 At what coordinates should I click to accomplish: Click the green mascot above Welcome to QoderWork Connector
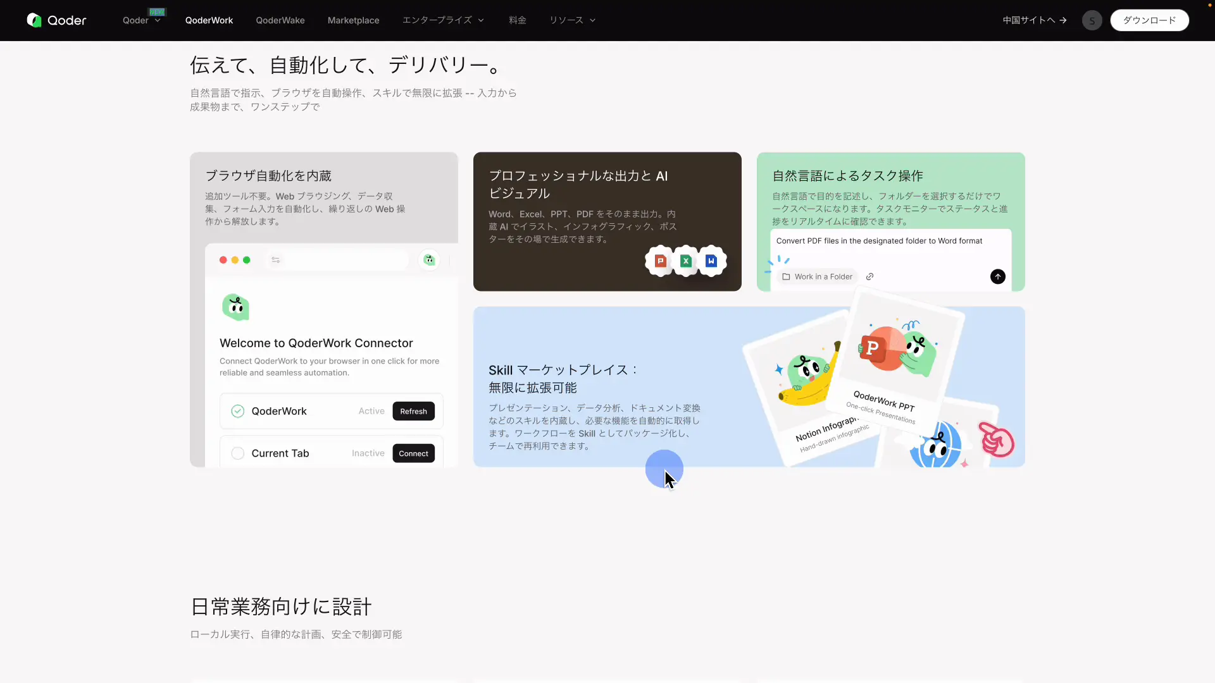pos(235,307)
